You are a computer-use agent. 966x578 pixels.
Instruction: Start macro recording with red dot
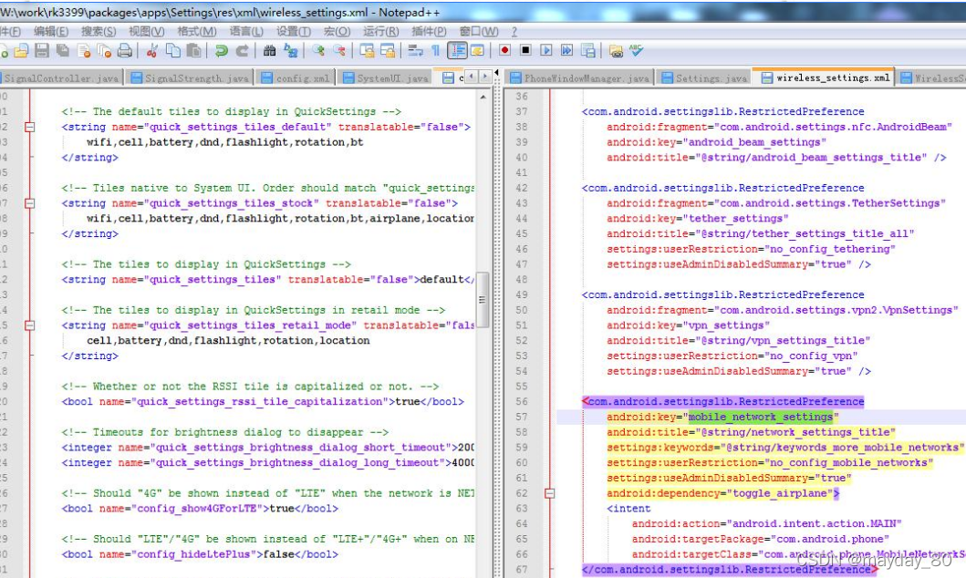click(504, 50)
